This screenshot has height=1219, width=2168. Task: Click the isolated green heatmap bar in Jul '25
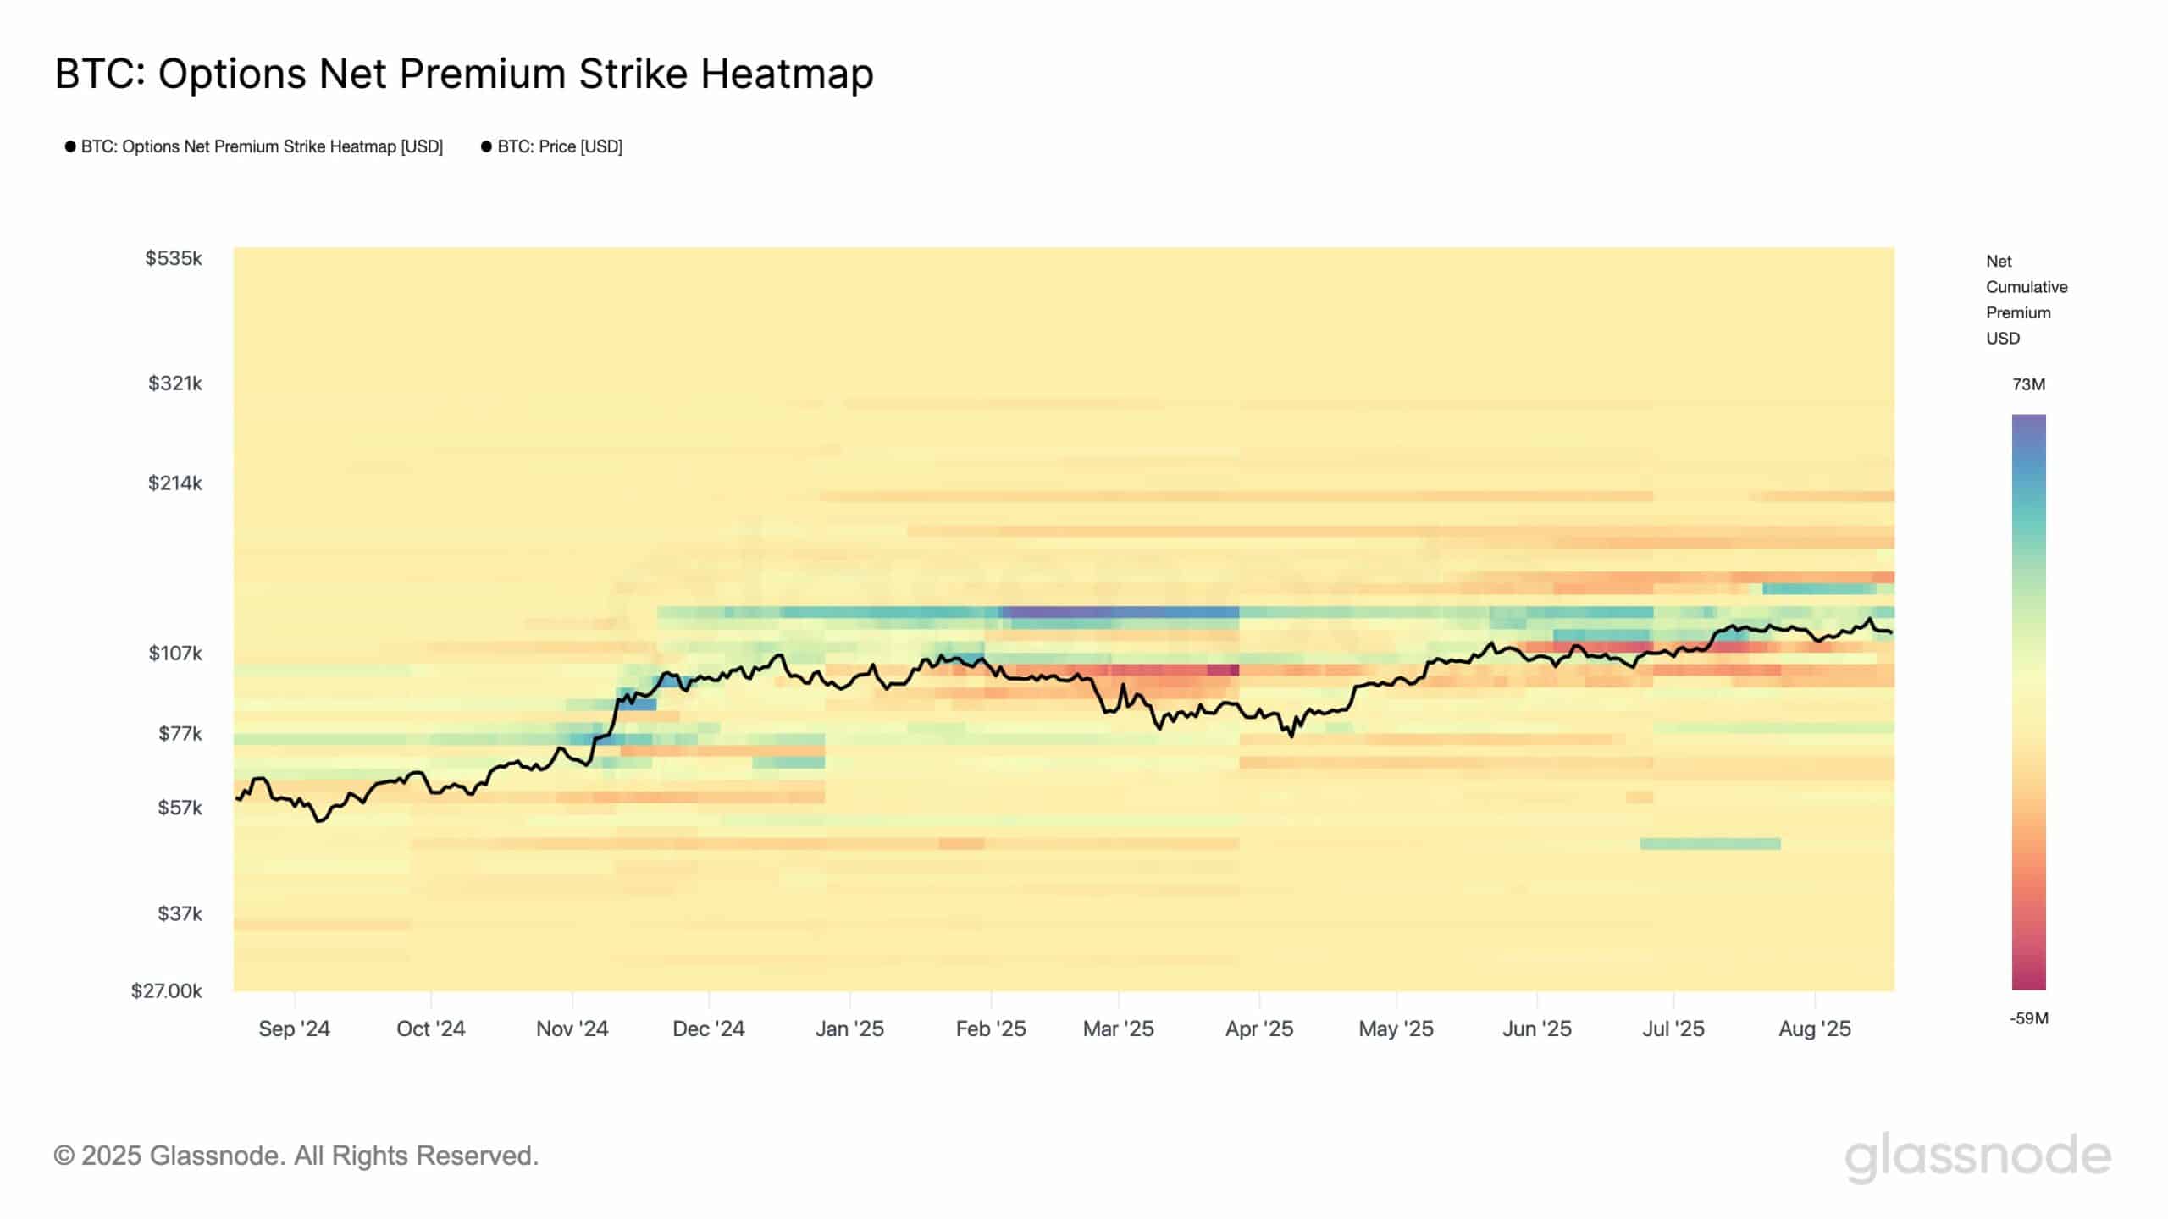(x=1710, y=843)
